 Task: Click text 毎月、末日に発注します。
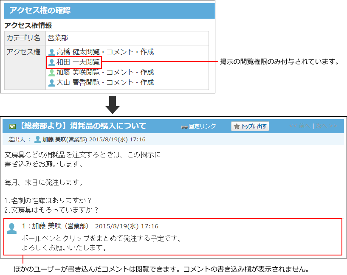click(44, 182)
